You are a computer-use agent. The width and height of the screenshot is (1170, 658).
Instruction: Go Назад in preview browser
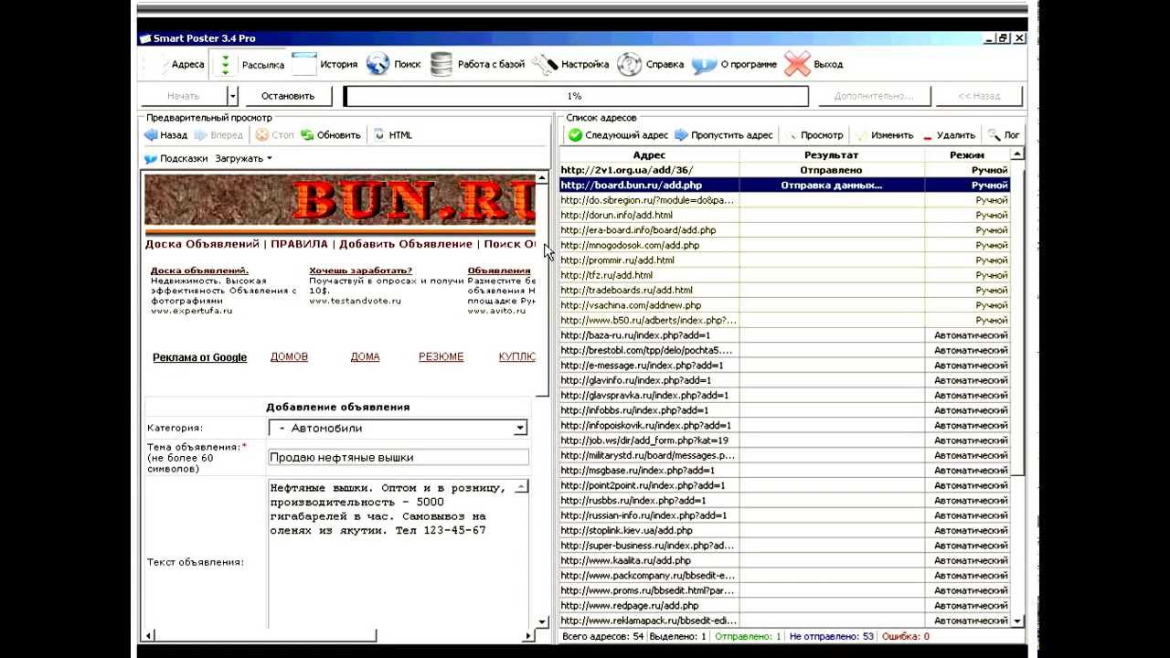coord(165,135)
